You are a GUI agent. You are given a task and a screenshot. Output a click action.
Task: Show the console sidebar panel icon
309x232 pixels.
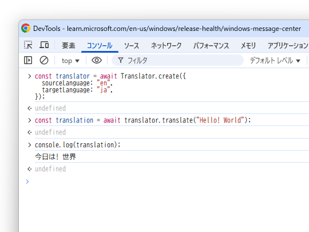pyautogui.click(x=28, y=60)
